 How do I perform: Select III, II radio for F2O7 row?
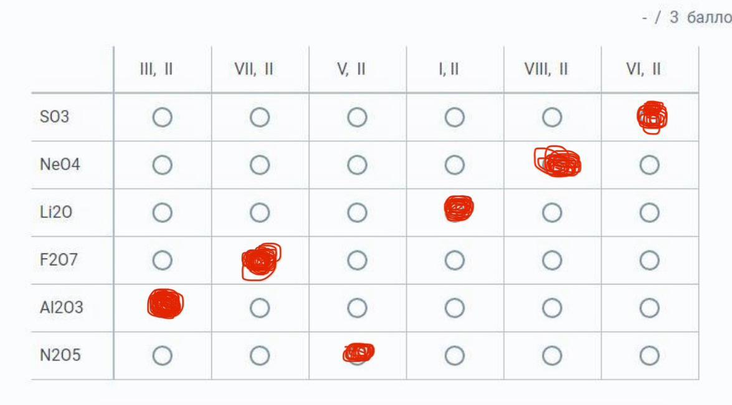tap(162, 260)
